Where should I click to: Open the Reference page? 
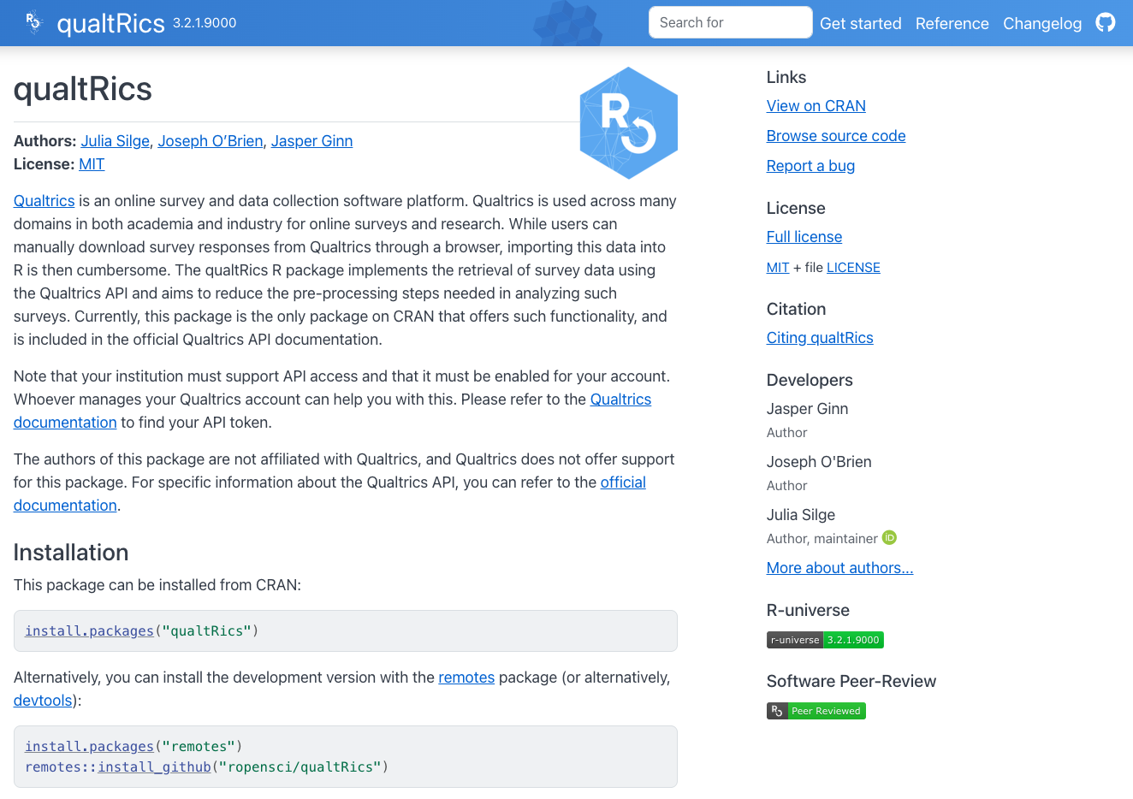pyautogui.click(x=952, y=23)
